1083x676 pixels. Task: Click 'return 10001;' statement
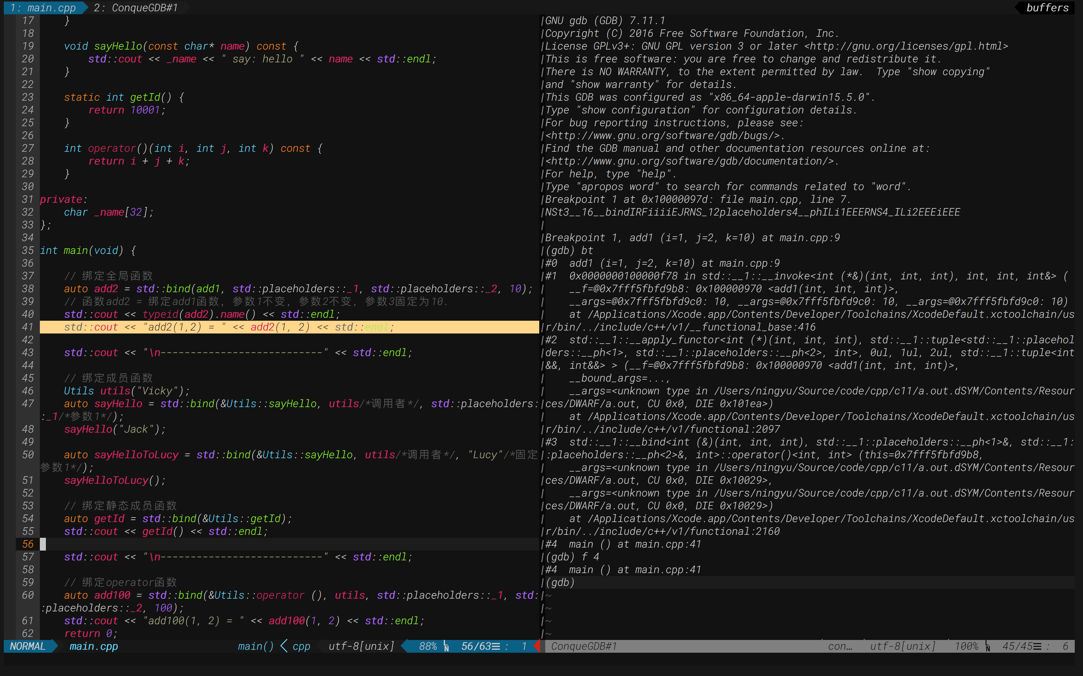tap(127, 110)
